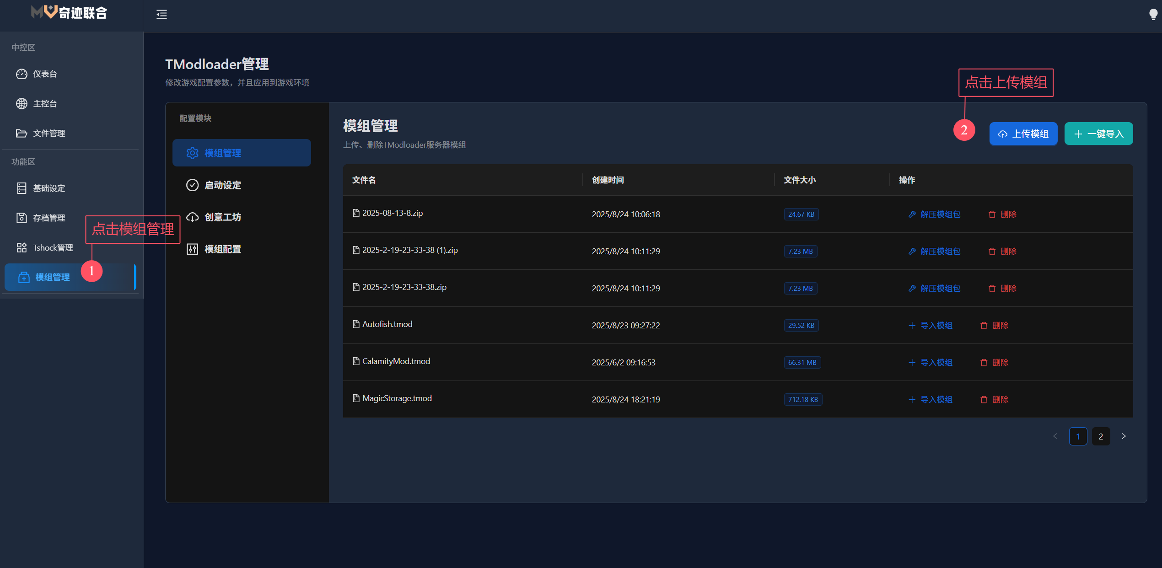Delete the MagicStorage.tmod file
This screenshot has height=568, width=1162.
995,400
